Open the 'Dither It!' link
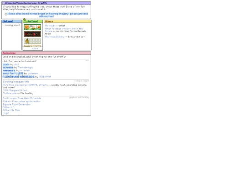246x185 pixels. (8, 107)
